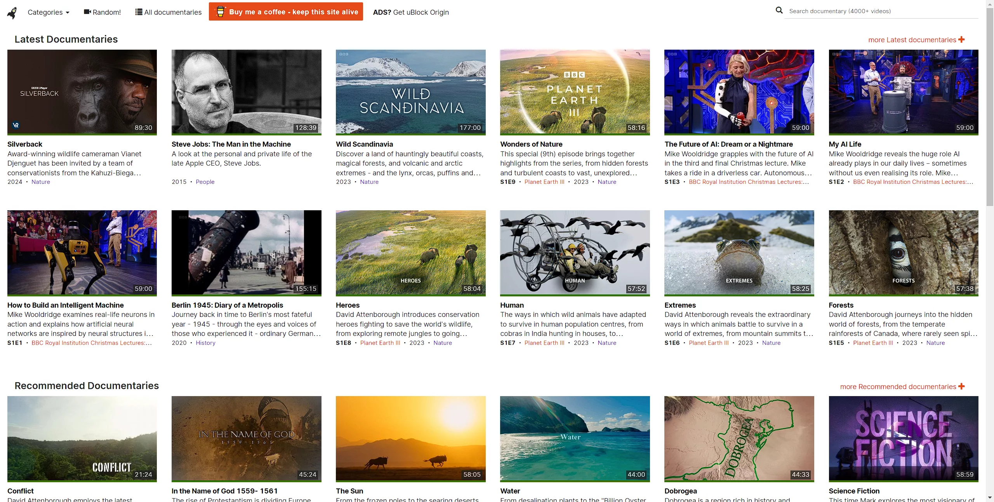Click the rocket site logo icon
Image resolution: width=994 pixels, height=502 pixels.
[x=12, y=12]
